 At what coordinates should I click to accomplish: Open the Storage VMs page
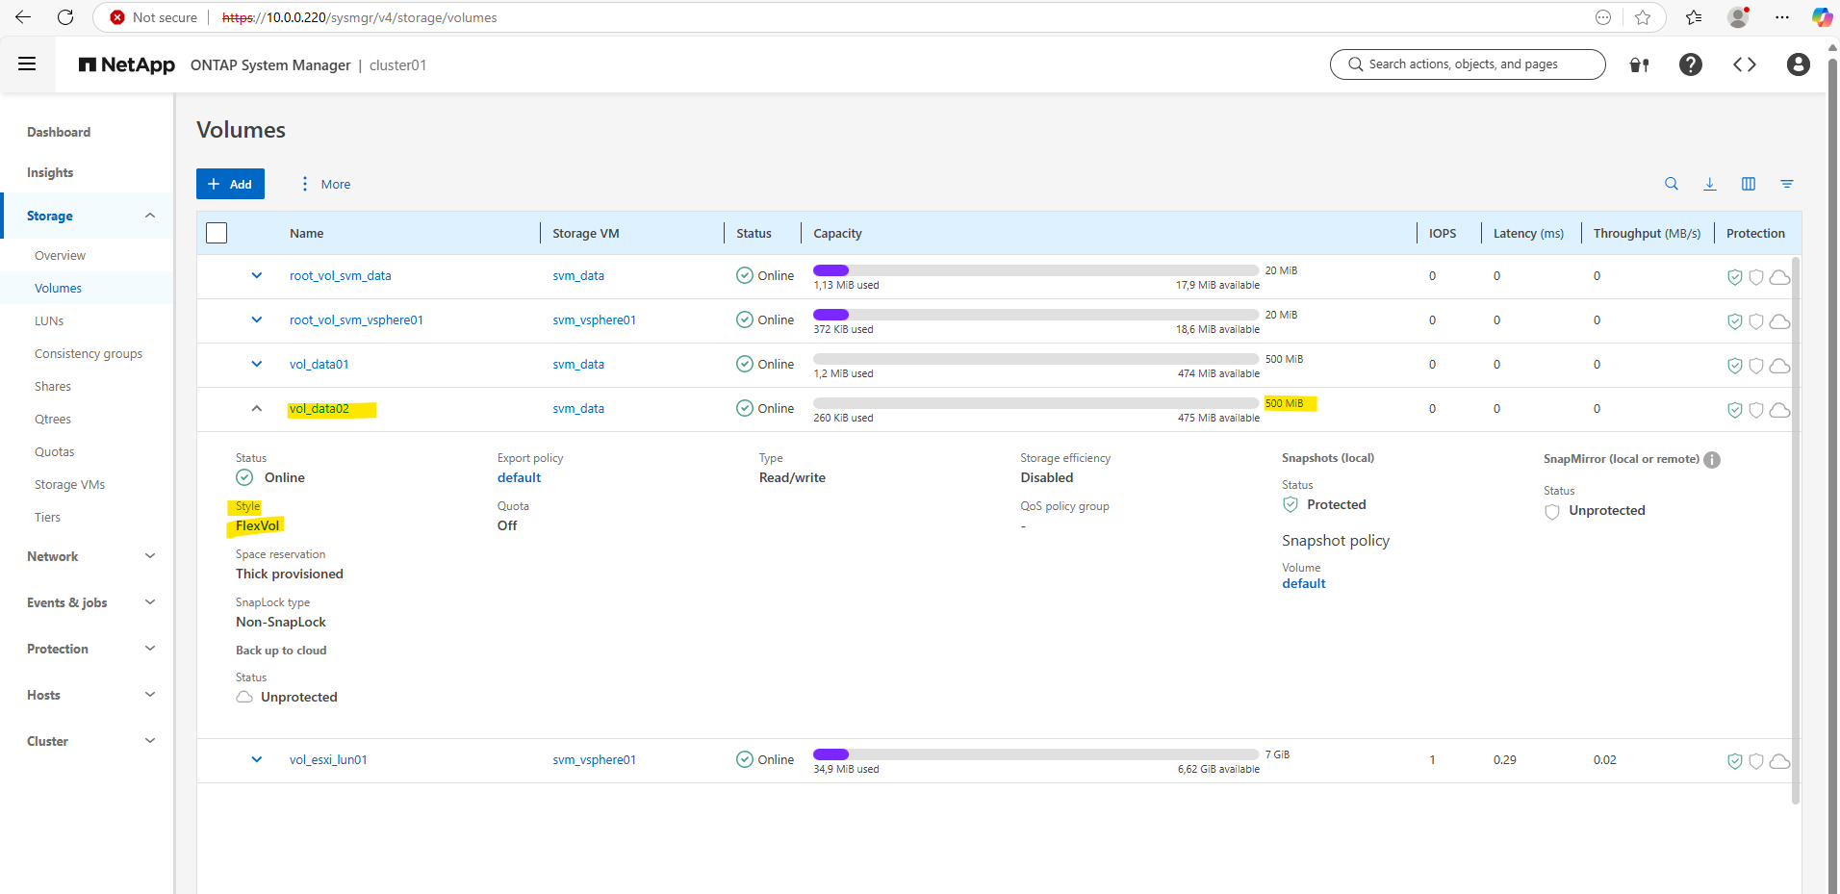point(69,484)
